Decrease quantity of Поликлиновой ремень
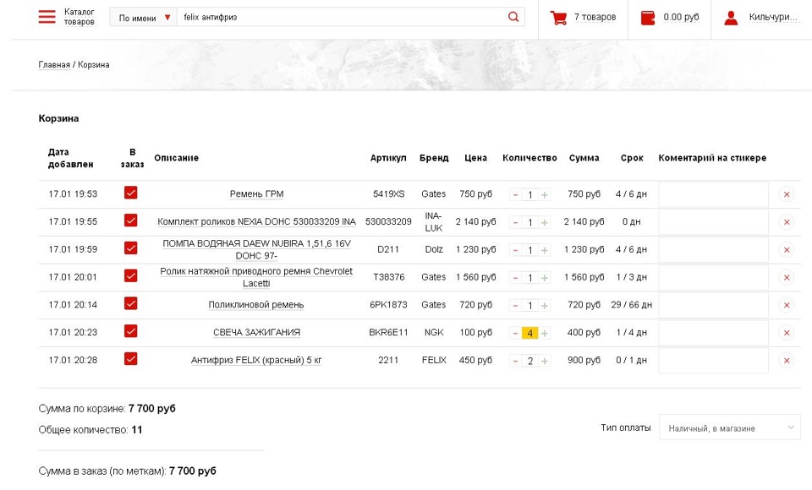Image resolution: width=812 pixels, height=490 pixels. click(515, 306)
